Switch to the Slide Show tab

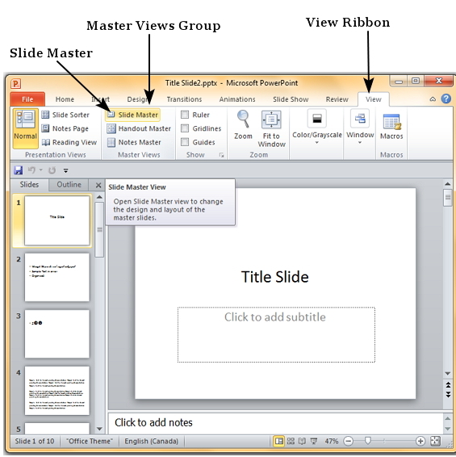(x=291, y=99)
